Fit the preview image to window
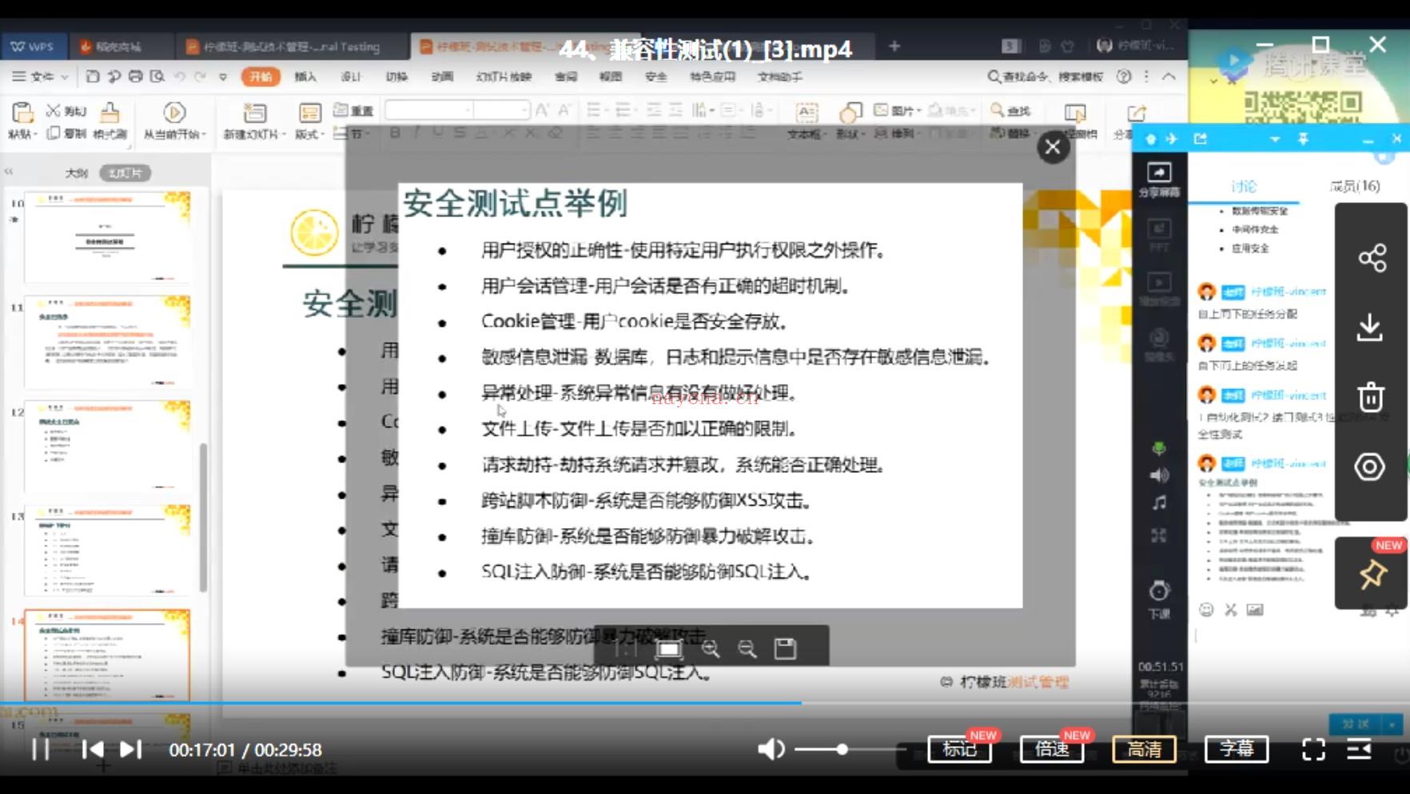The width and height of the screenshot is (1410, 794). [x=668, y=649]
